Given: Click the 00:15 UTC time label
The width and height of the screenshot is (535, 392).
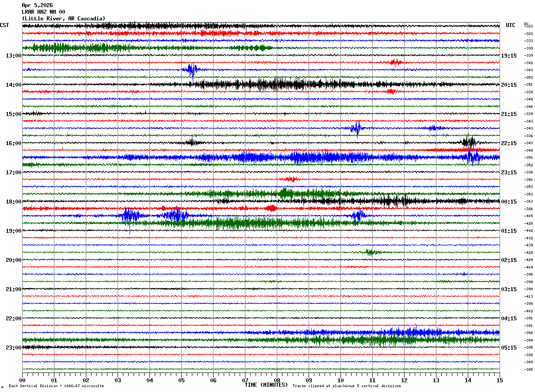Looking at the screenshot, I should [509, 201].
